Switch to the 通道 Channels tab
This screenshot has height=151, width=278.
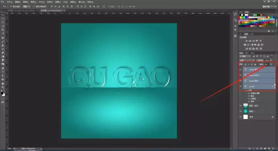click(247, 53)
